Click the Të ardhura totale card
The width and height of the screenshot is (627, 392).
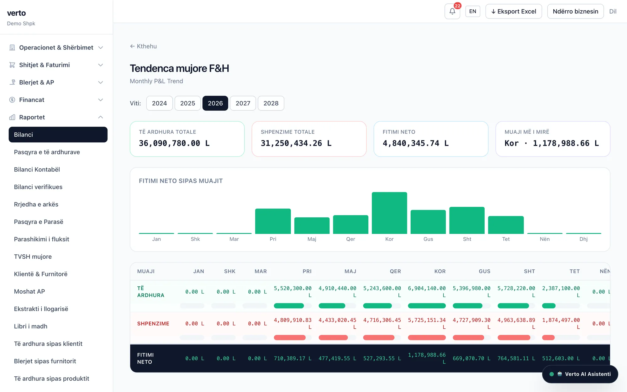click(187, 139)
